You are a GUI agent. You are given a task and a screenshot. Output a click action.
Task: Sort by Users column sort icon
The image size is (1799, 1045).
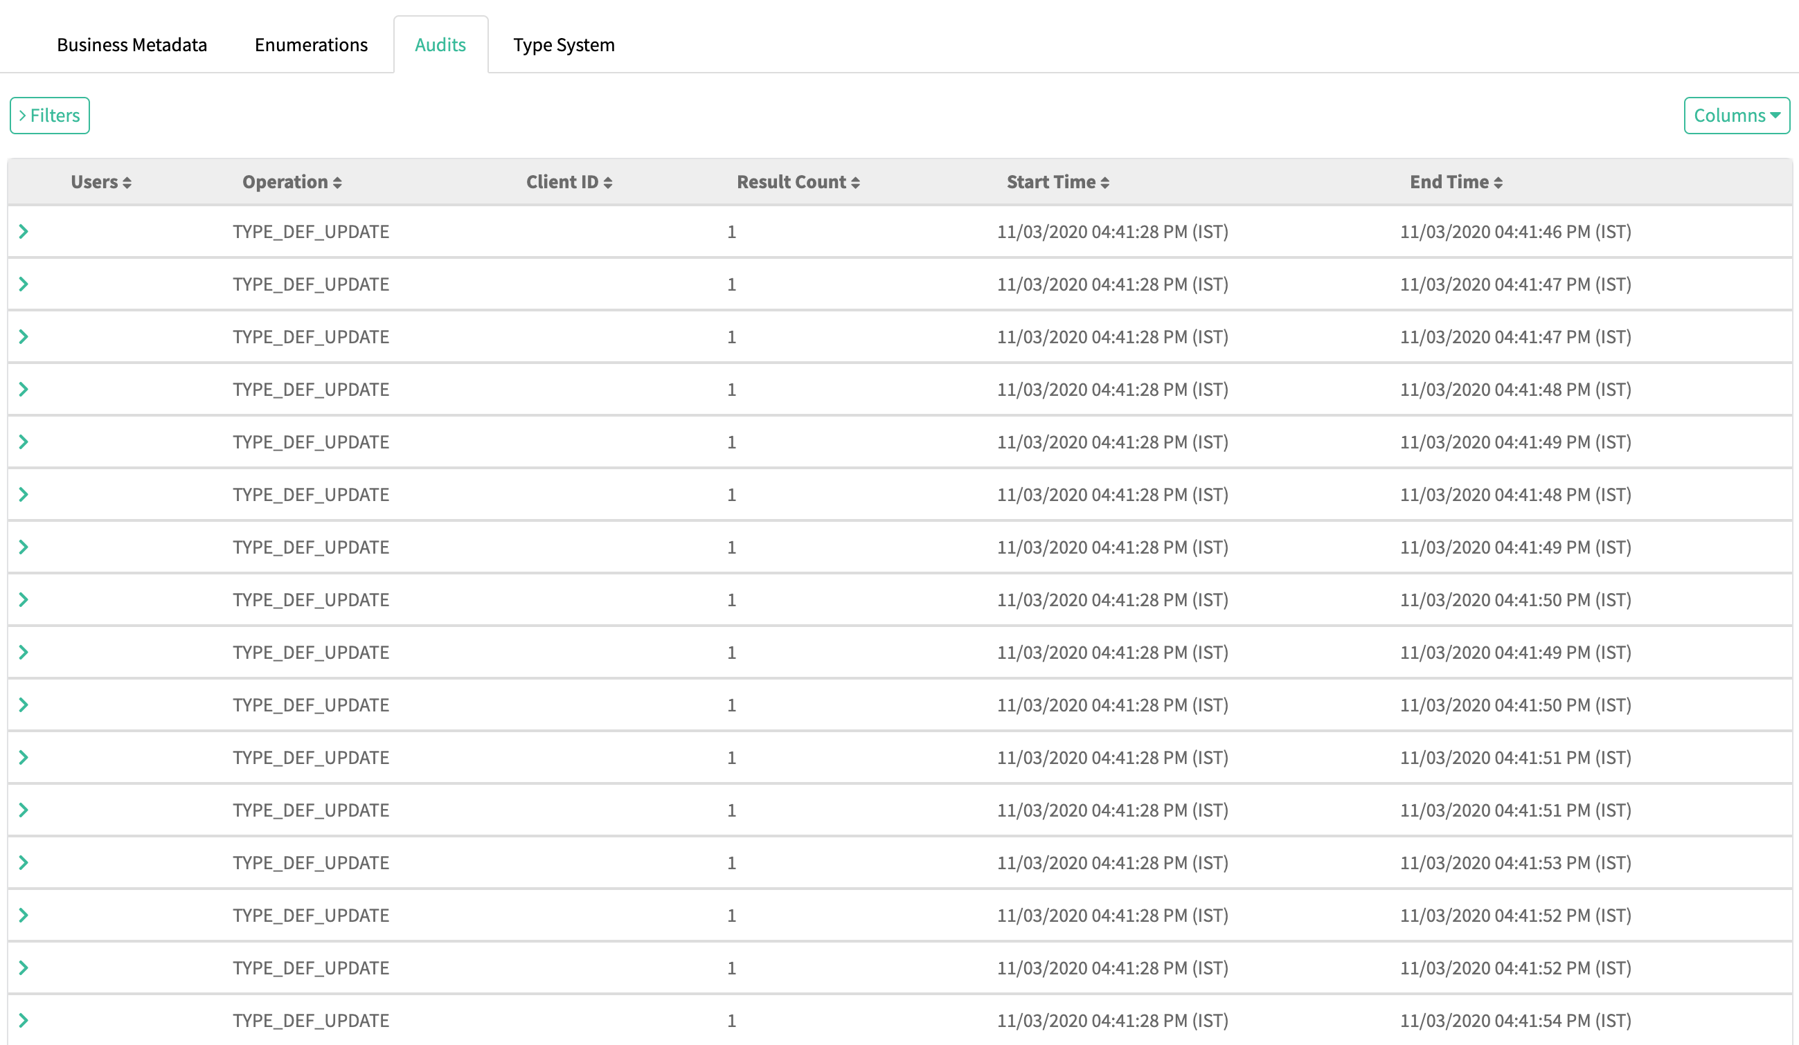(x=127, y=183)
